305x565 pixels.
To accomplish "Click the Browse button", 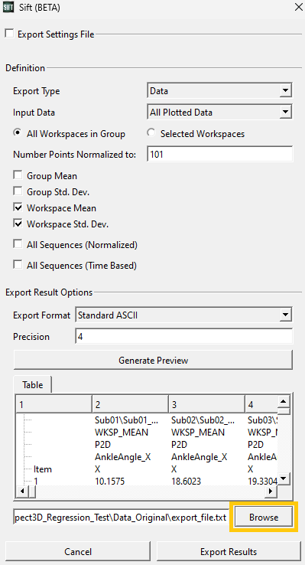I will 264,517.
